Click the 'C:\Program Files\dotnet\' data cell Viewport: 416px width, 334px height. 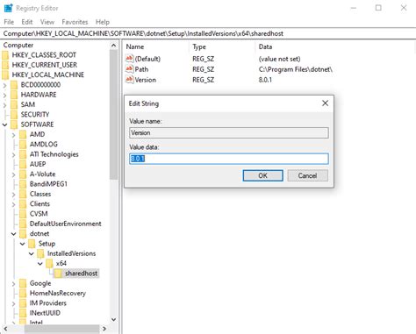click(x=296, y=69)
